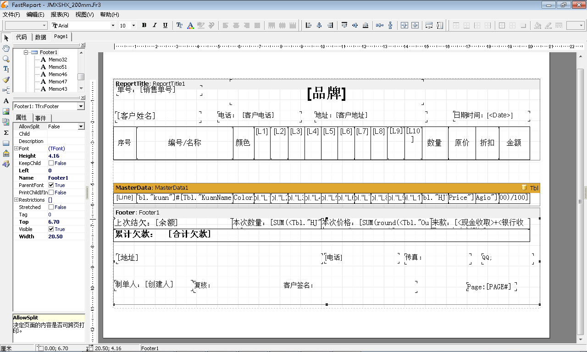Select the Hand tool in left toolbar
587x352 pixels.
point(6,48)
